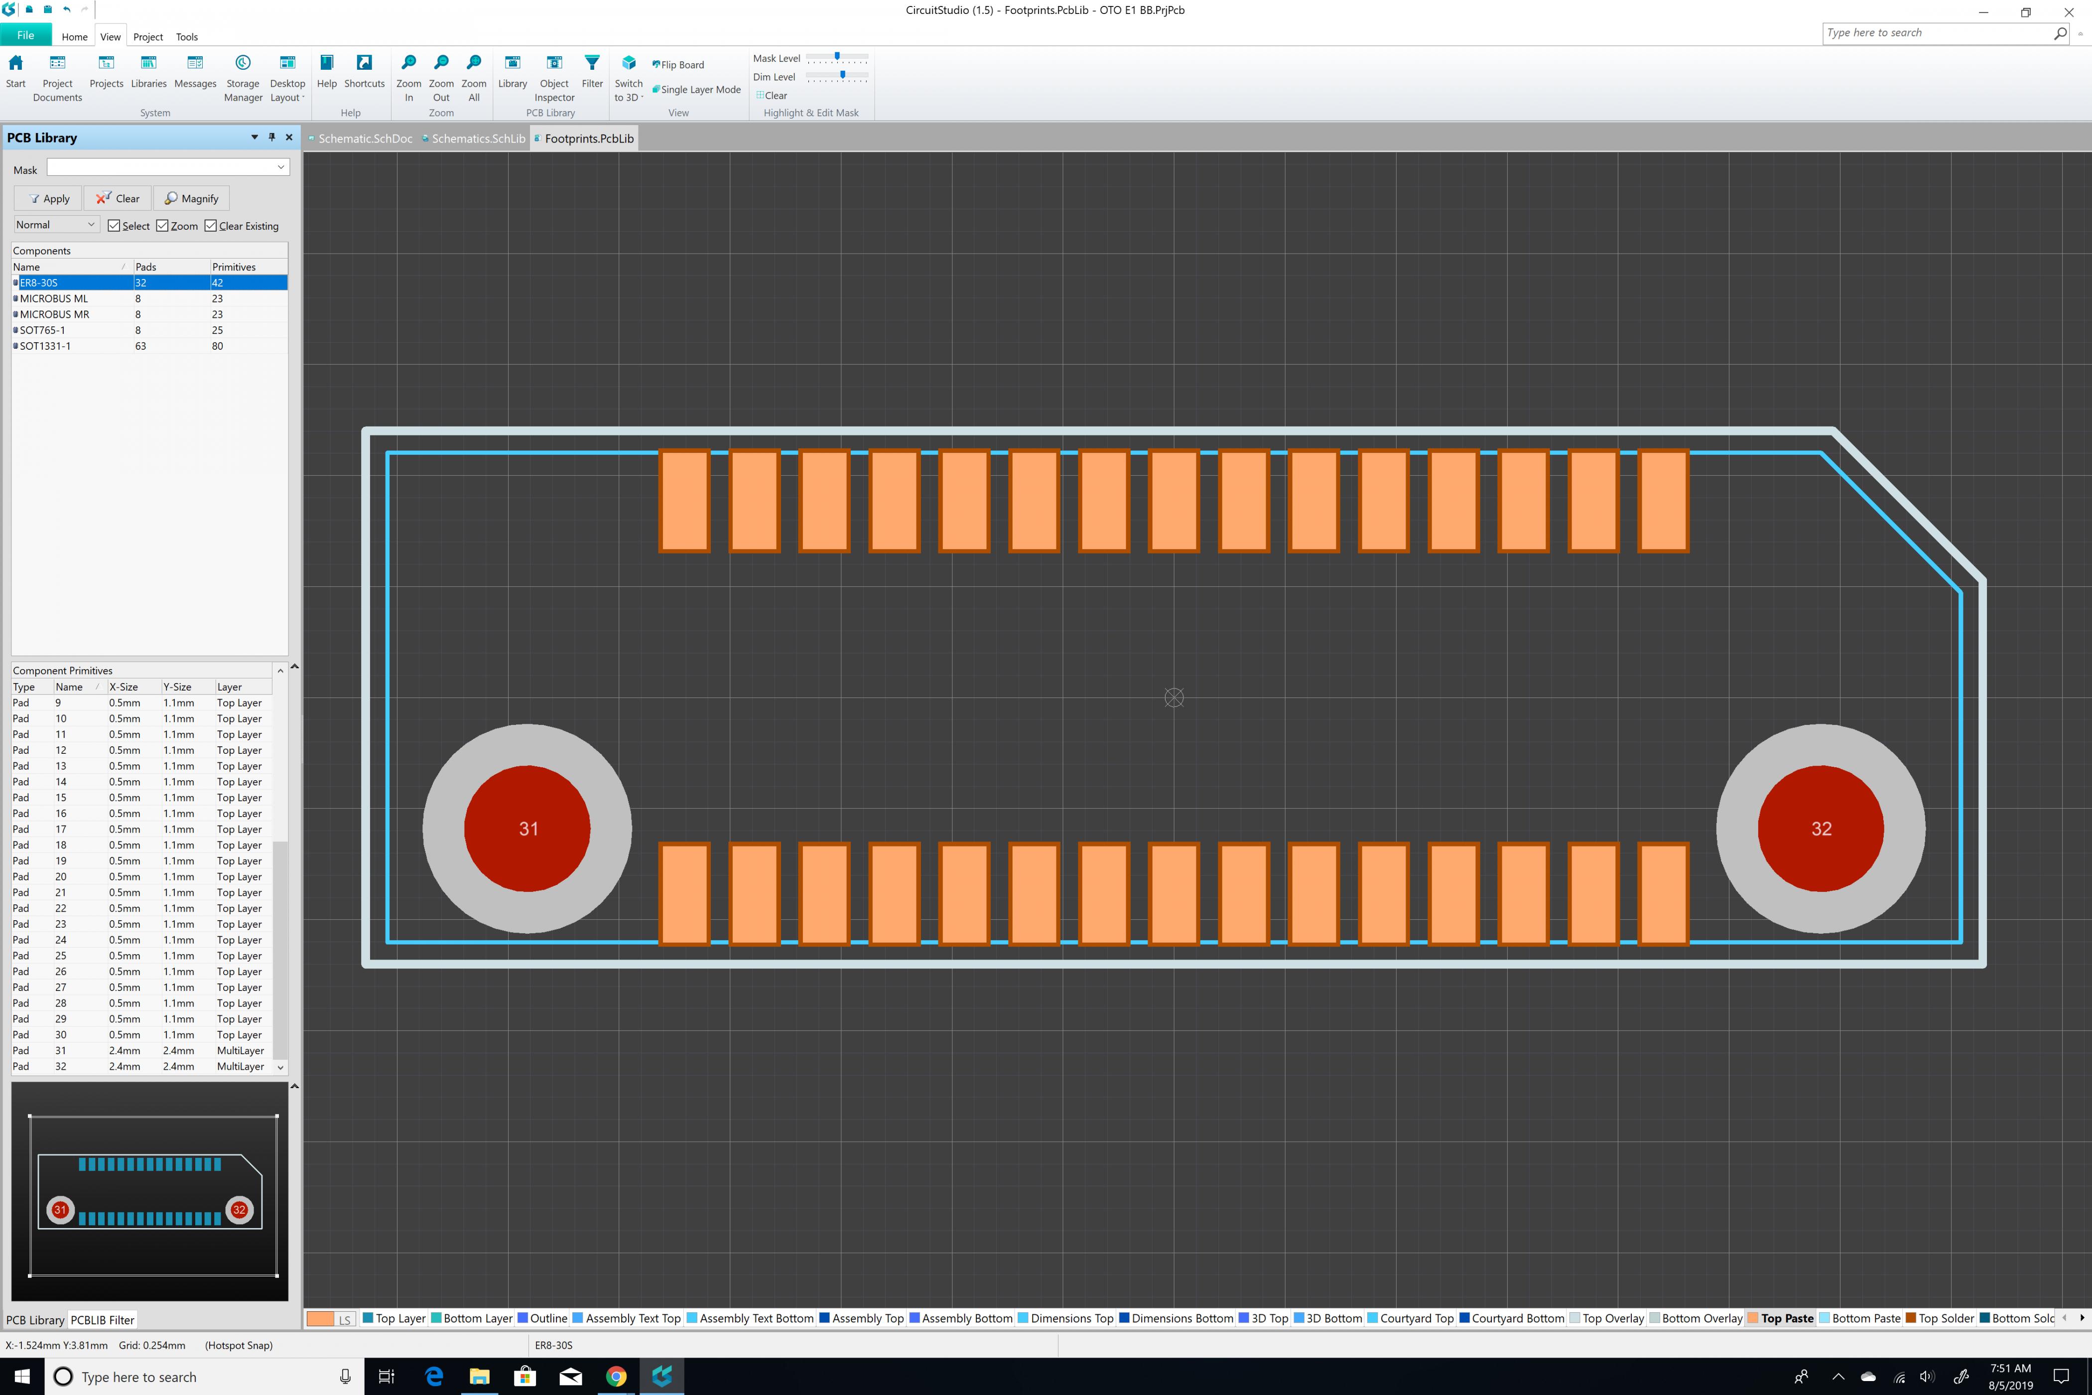
Task: Toggle the Clear Existing checkbox
Action: [211, 226]
